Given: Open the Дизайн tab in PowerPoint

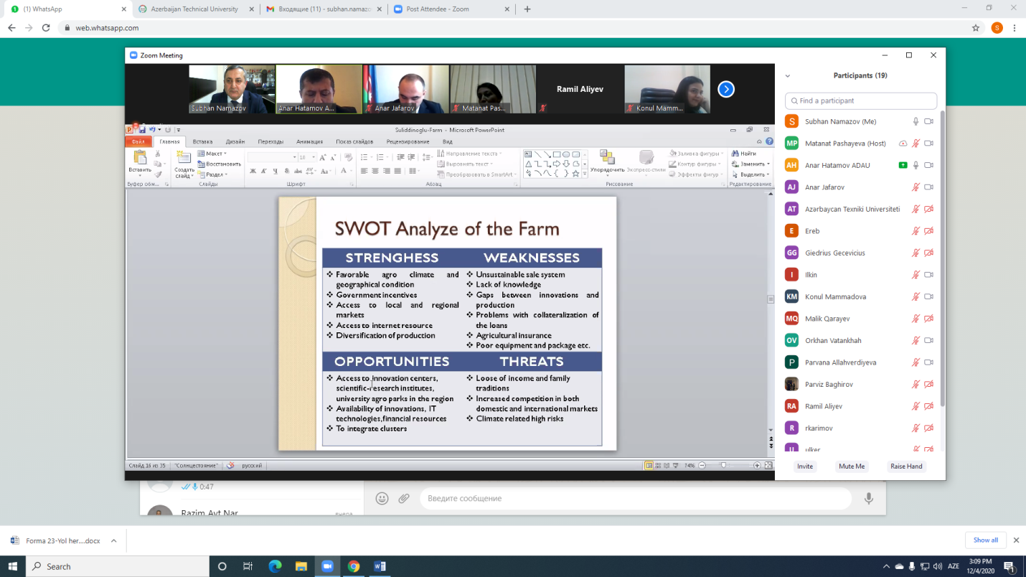Looking at the screenshot, I should click(x=235, y=141).
